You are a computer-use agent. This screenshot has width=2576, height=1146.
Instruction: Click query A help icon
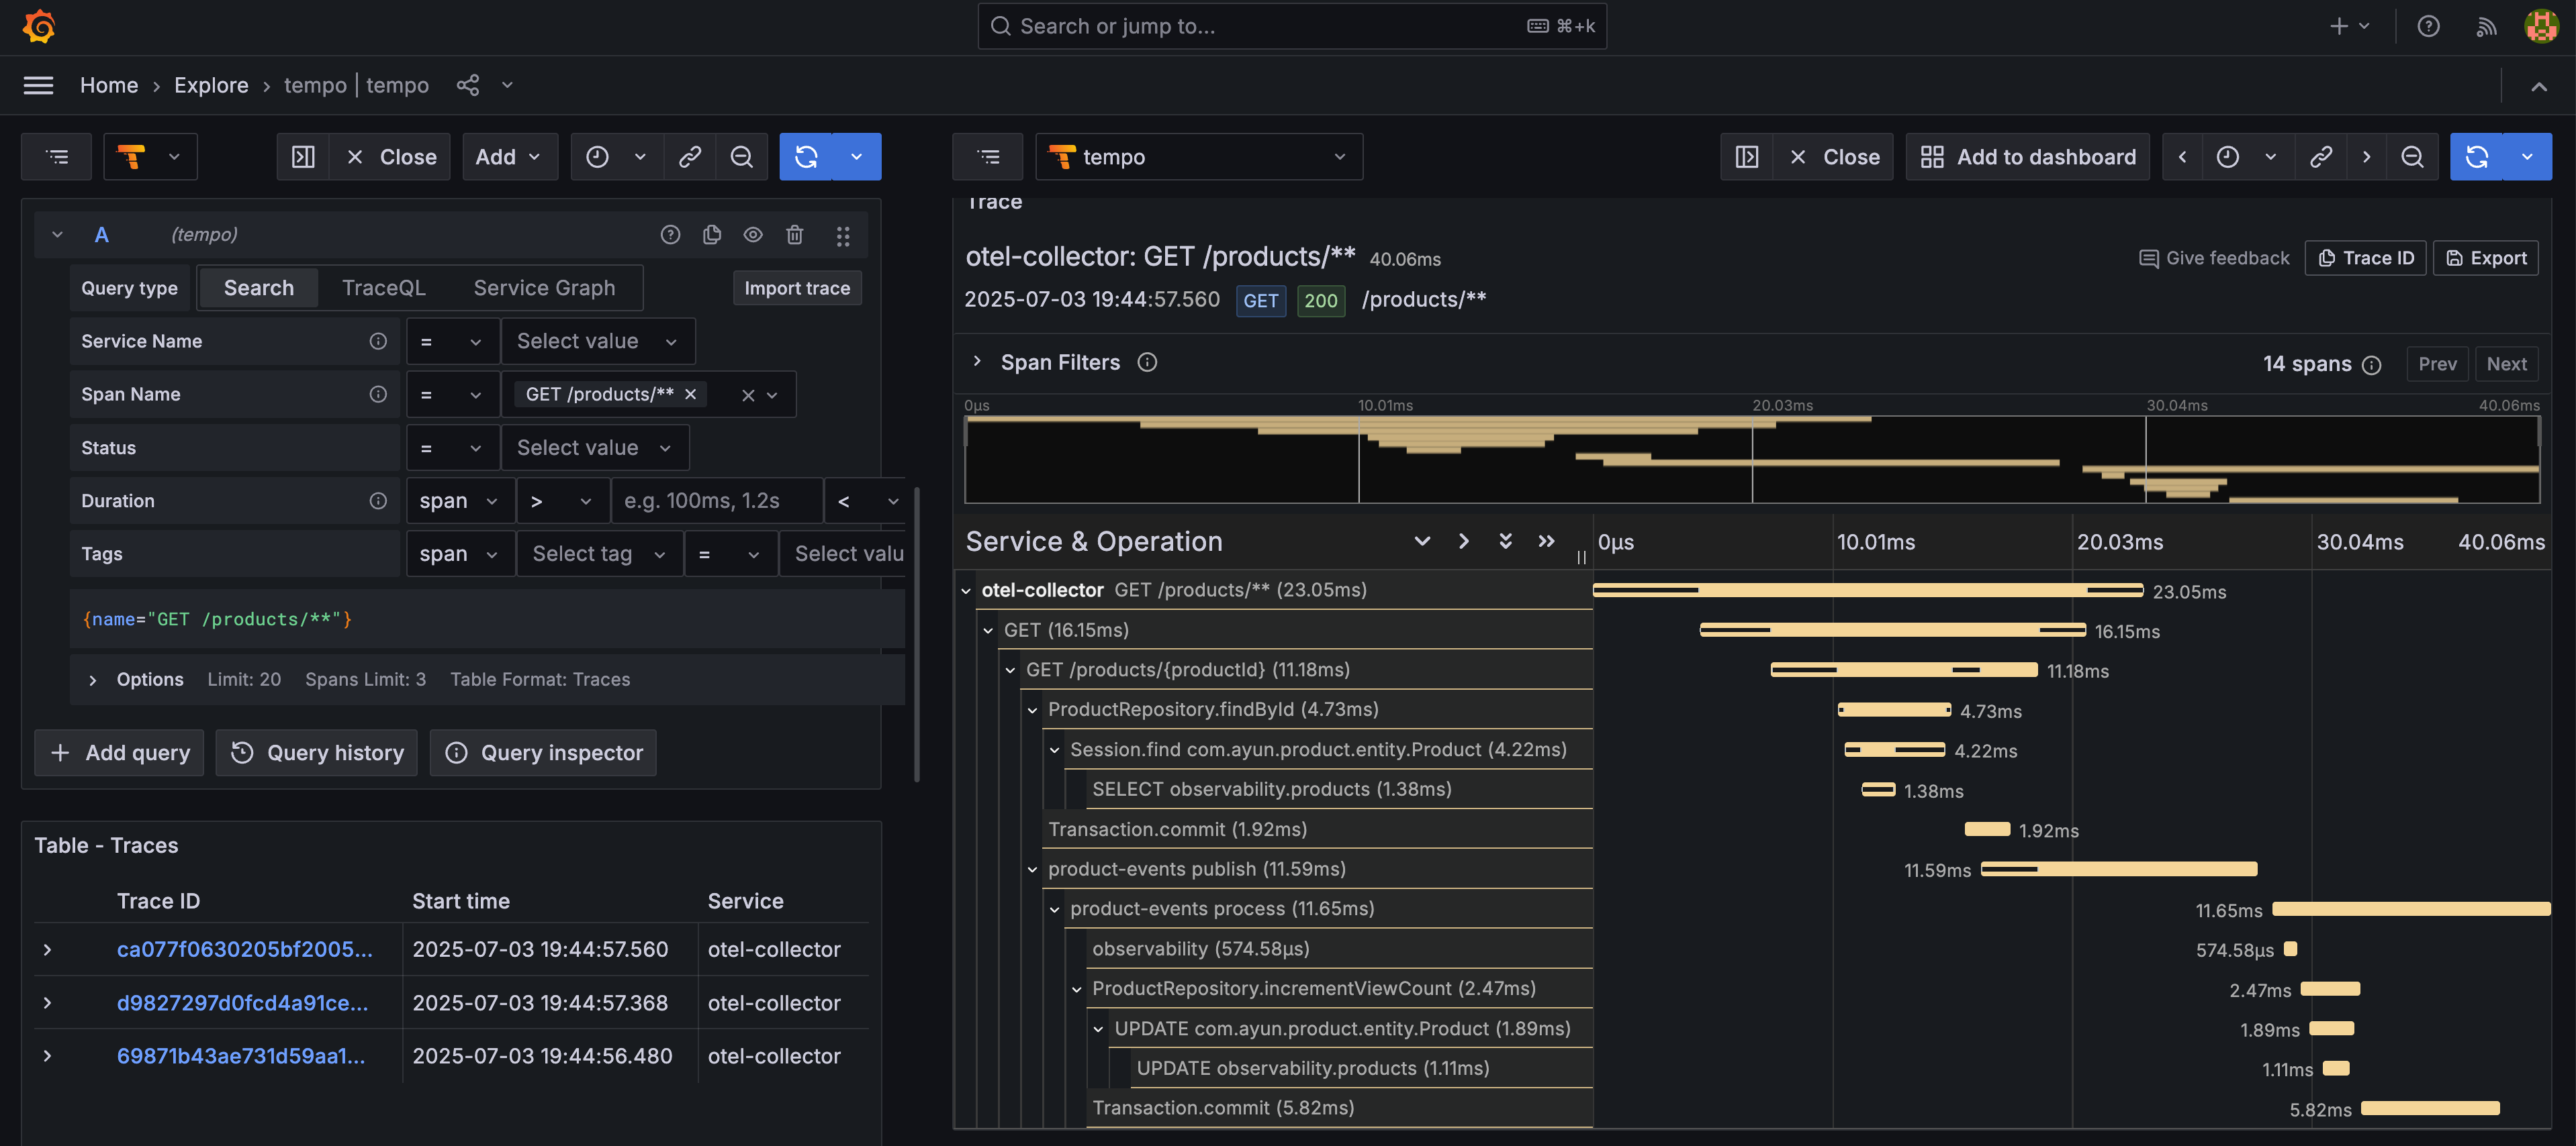670,235
